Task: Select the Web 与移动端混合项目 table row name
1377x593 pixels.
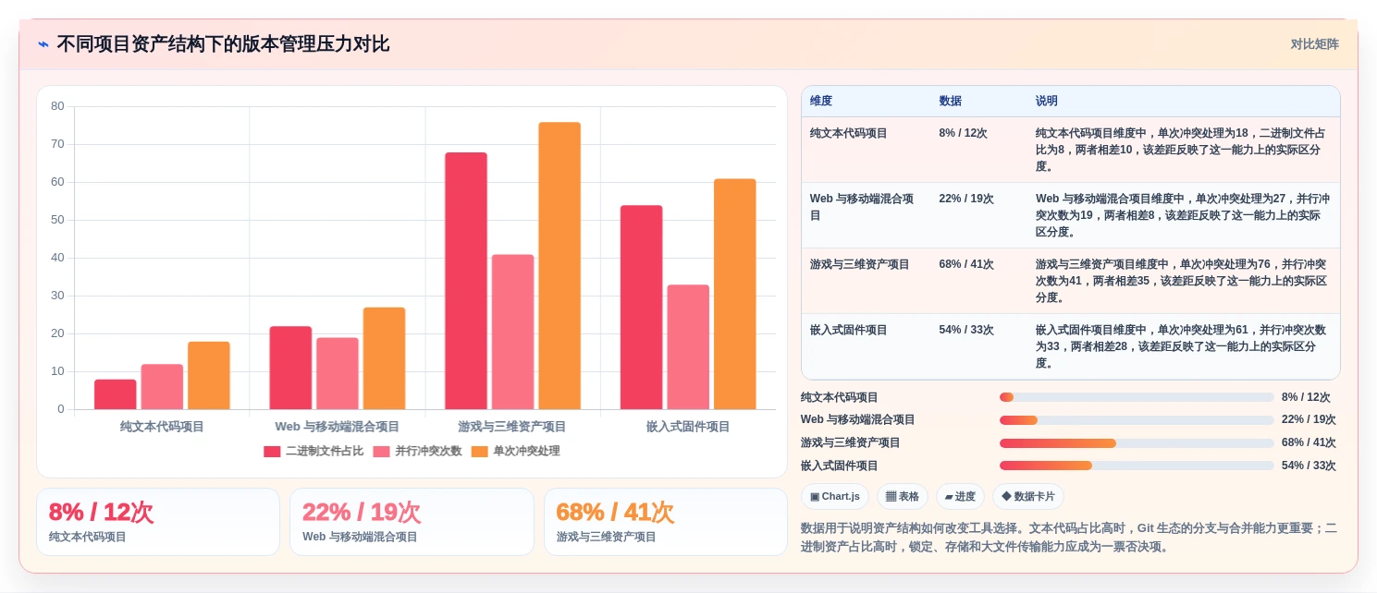Action: [x=862, y=207]
